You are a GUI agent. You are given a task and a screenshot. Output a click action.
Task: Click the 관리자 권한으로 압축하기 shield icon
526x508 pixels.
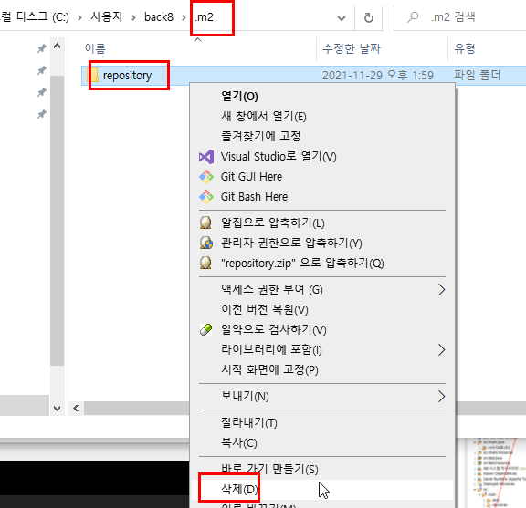(x=206, y=243)
